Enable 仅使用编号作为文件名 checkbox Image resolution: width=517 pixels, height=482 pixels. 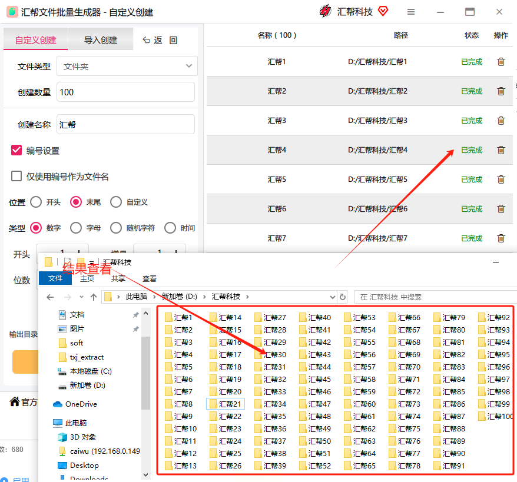coord(16,177)
